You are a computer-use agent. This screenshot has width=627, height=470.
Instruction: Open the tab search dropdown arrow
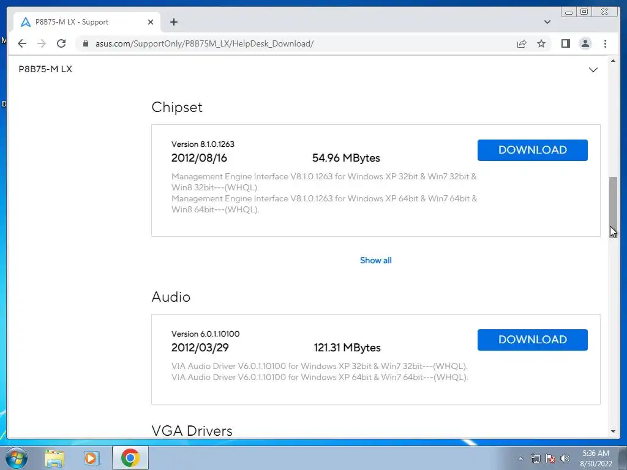[547, 22]
